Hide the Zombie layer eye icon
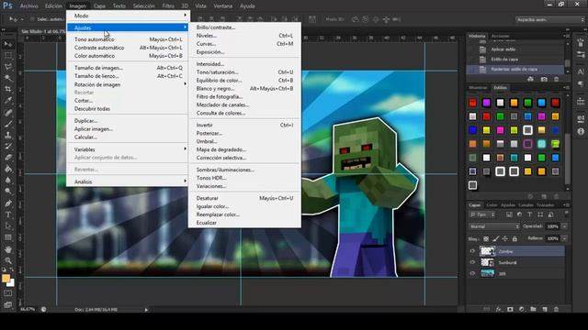The image size is (588, 330). click(x=472, y=251)
